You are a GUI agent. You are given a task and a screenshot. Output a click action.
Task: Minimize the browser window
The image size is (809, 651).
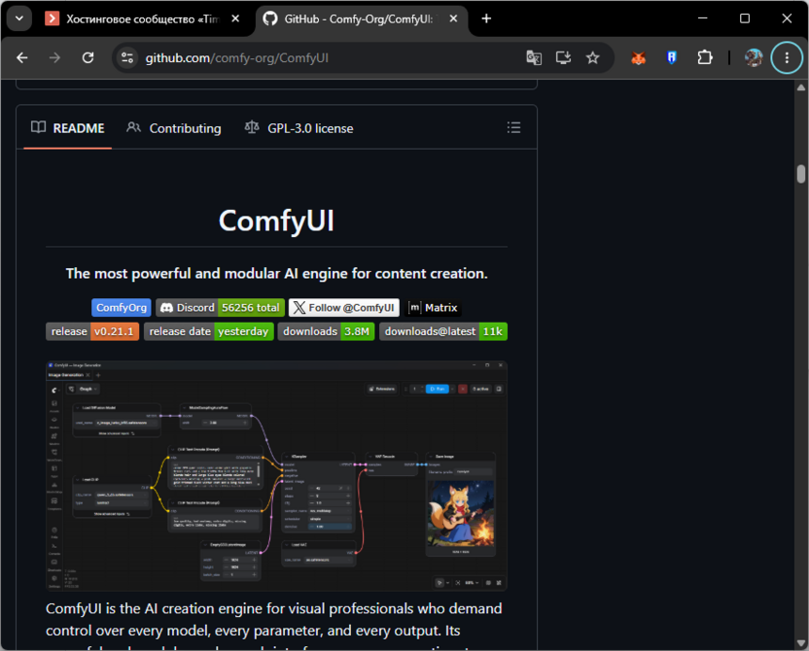tap(703, 18)
